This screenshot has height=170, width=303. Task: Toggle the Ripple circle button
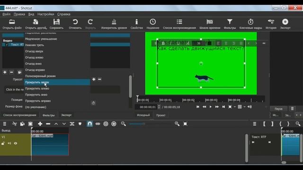[106, 124]
